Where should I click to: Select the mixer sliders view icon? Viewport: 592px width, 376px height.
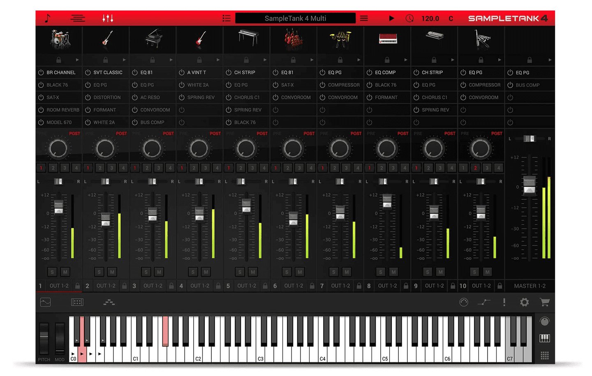[108, 18]
